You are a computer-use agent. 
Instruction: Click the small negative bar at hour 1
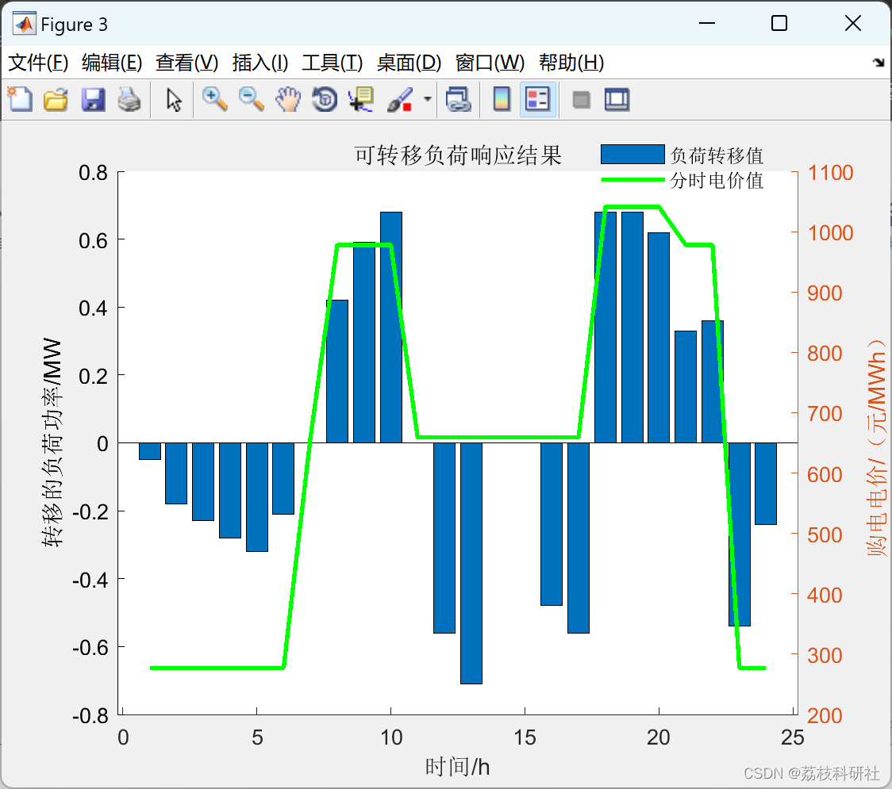(150, 451)
